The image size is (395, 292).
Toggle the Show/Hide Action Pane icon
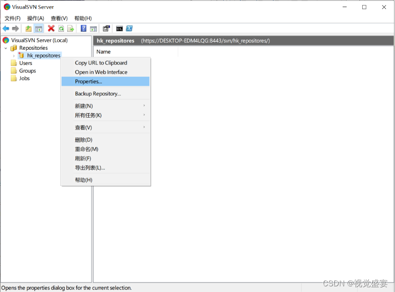click(93, 29)
